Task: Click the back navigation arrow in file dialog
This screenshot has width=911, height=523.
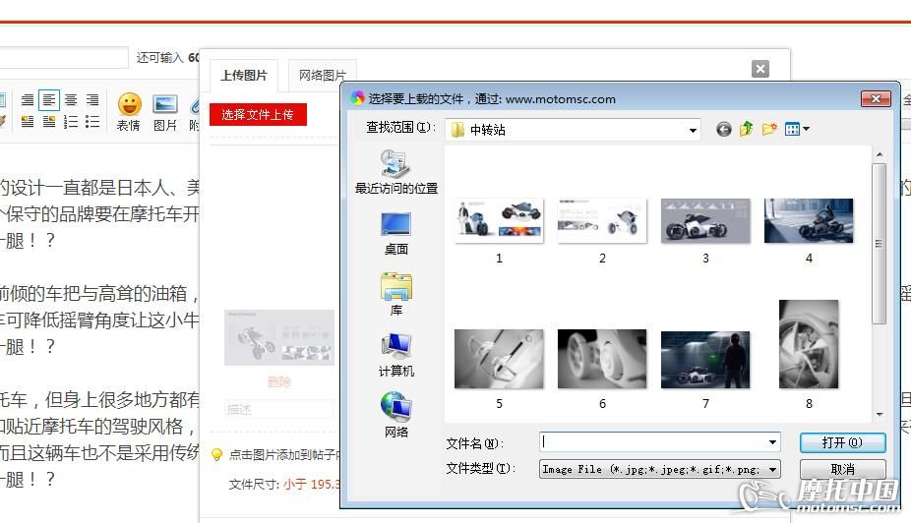Action: pyautogui.click(x=724, y=129)
